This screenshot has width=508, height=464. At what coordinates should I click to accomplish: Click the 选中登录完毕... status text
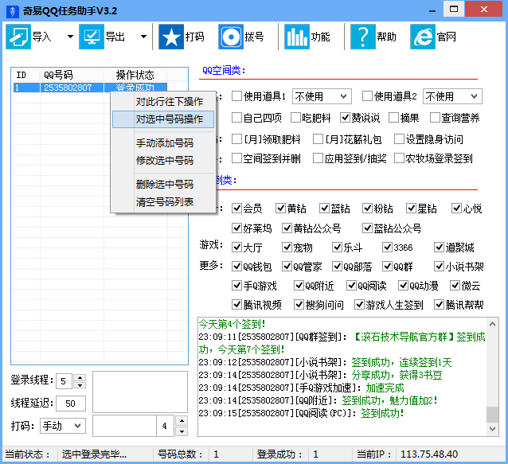coord(94,454)
